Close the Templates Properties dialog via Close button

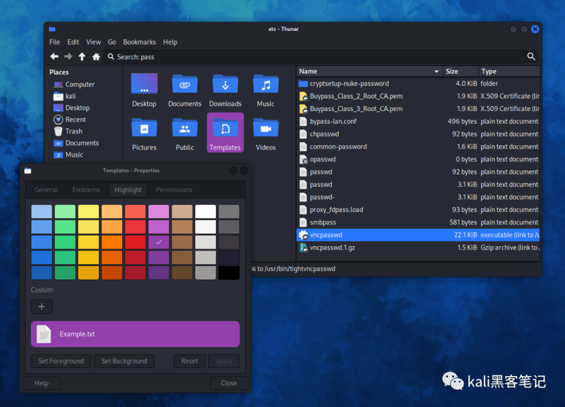point(229,383)
